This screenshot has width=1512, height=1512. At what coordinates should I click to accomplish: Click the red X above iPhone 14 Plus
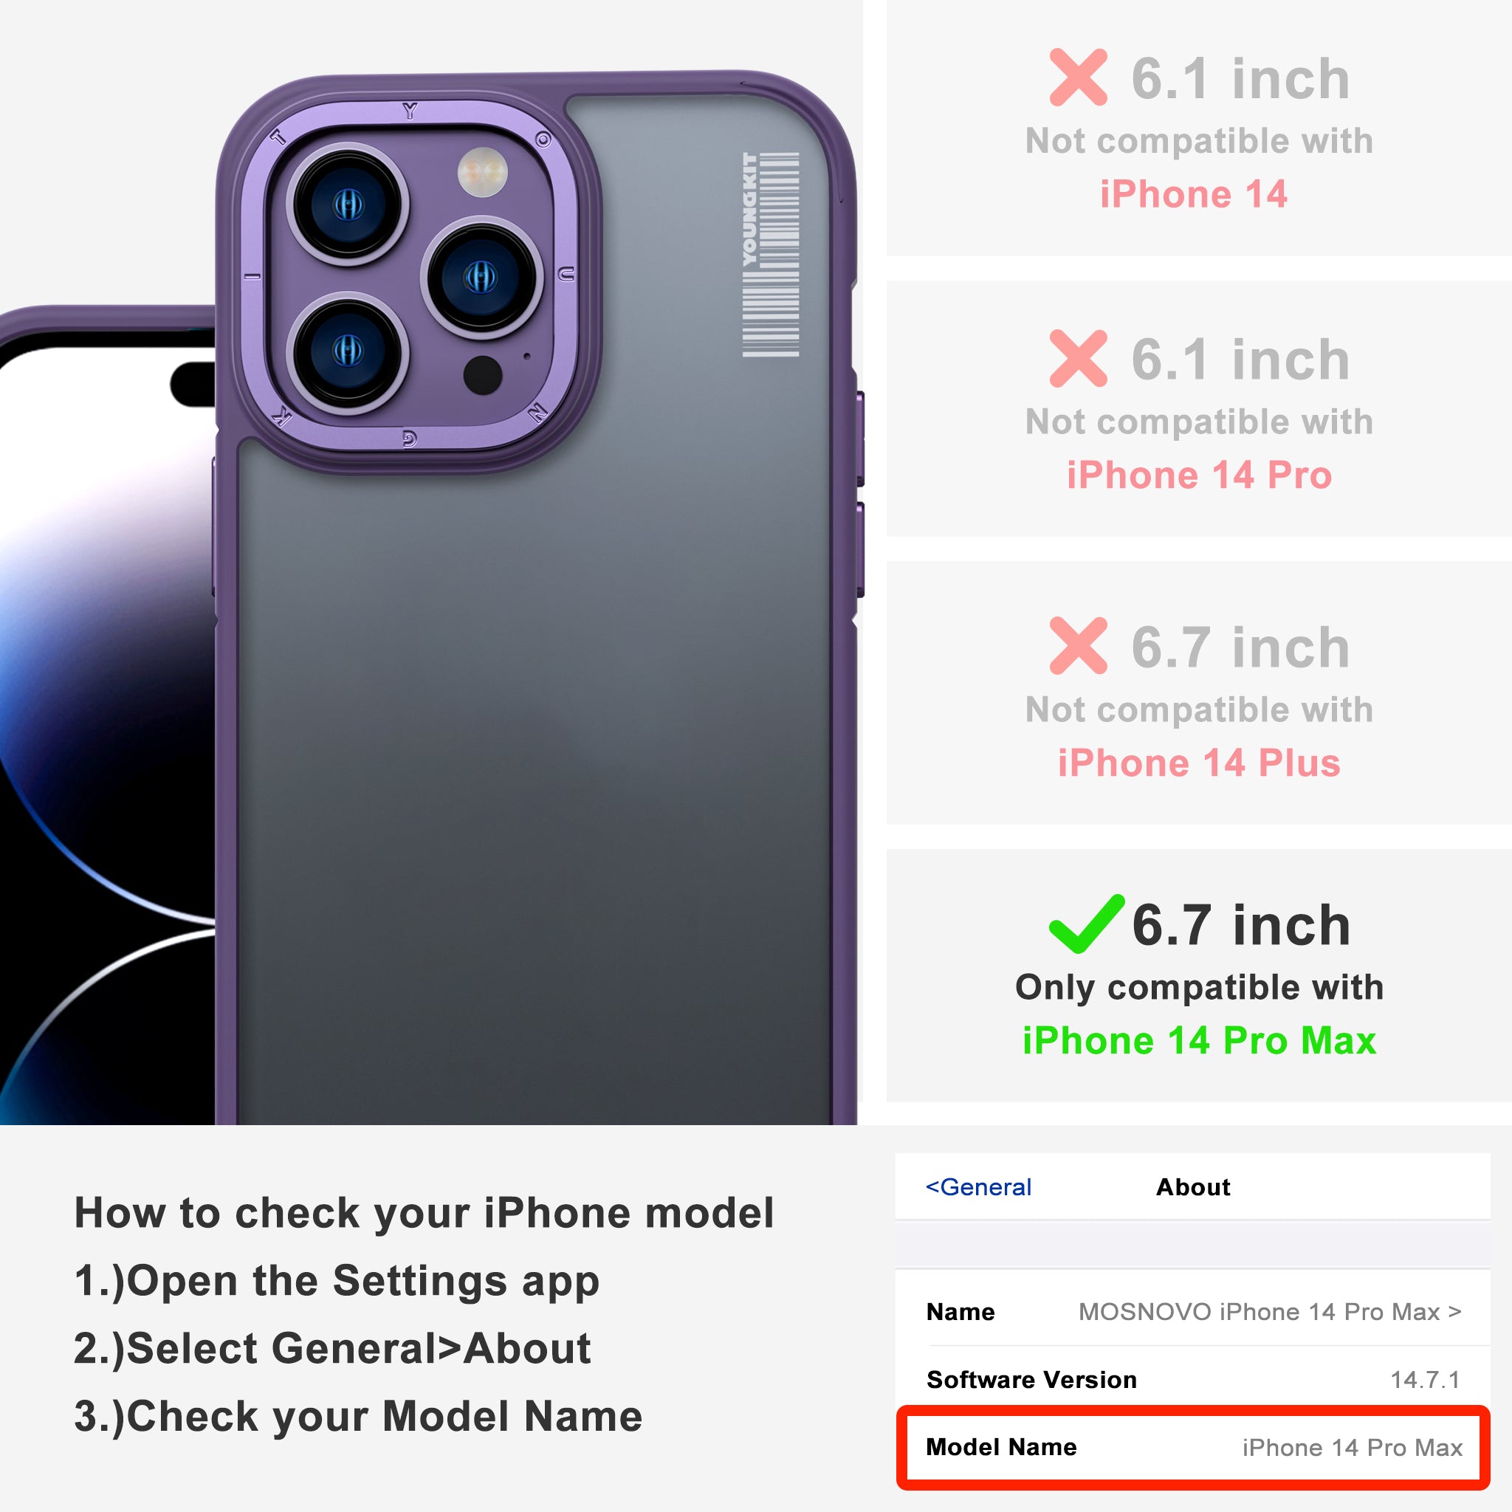[x=1079, y=646]
